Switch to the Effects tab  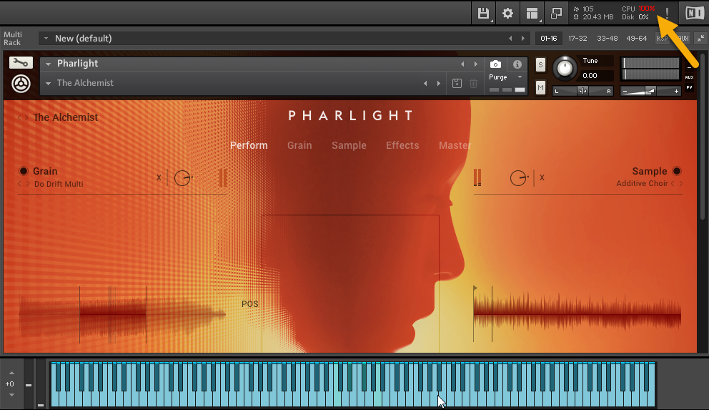(402, 145)
